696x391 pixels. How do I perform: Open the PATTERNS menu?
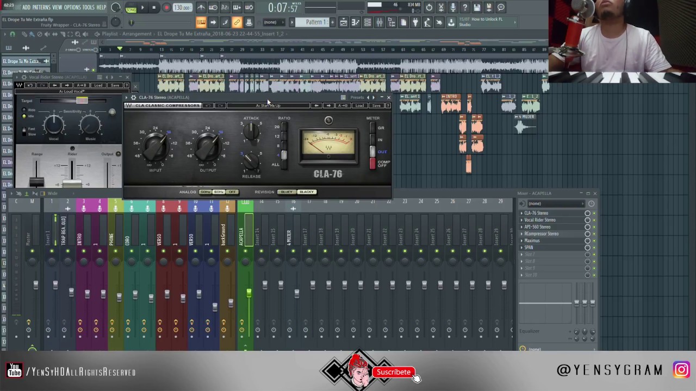coord(41,8)
